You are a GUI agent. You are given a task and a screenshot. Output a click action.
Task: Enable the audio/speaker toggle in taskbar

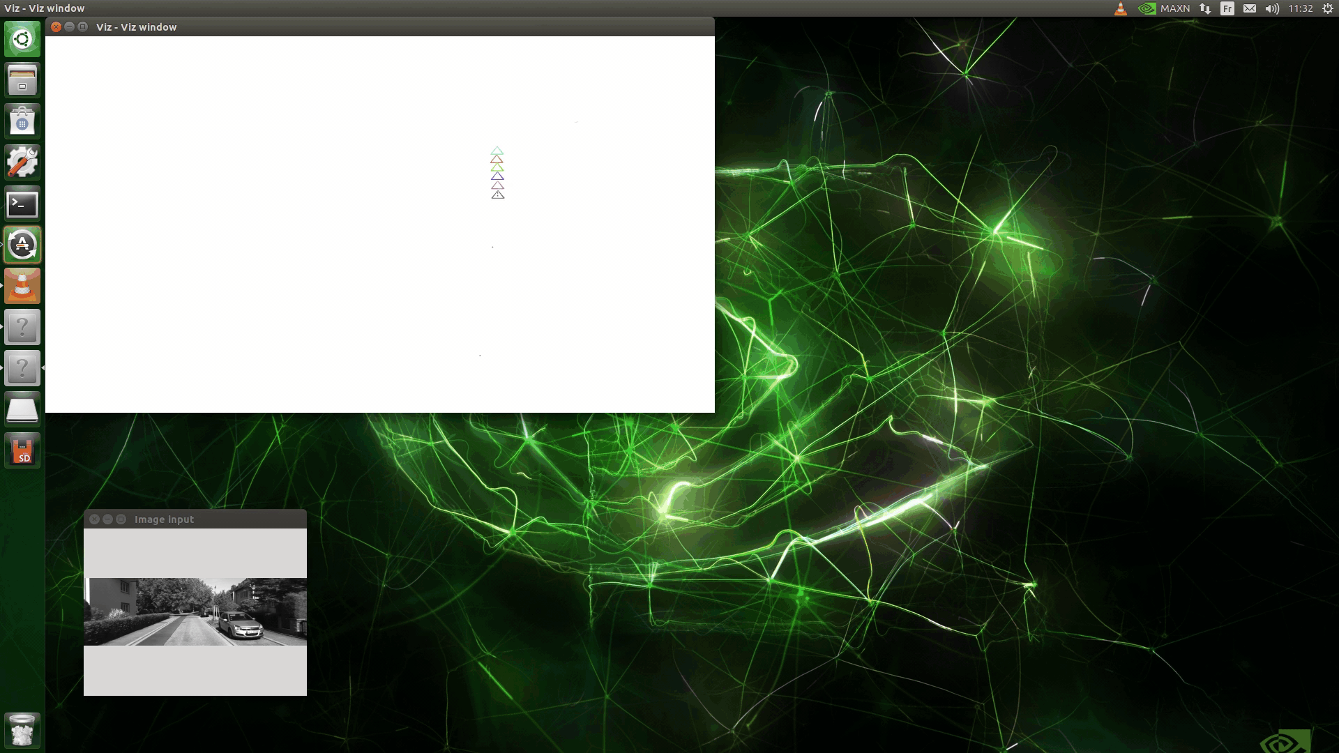pyautogui.click(x=1272, y=8)
